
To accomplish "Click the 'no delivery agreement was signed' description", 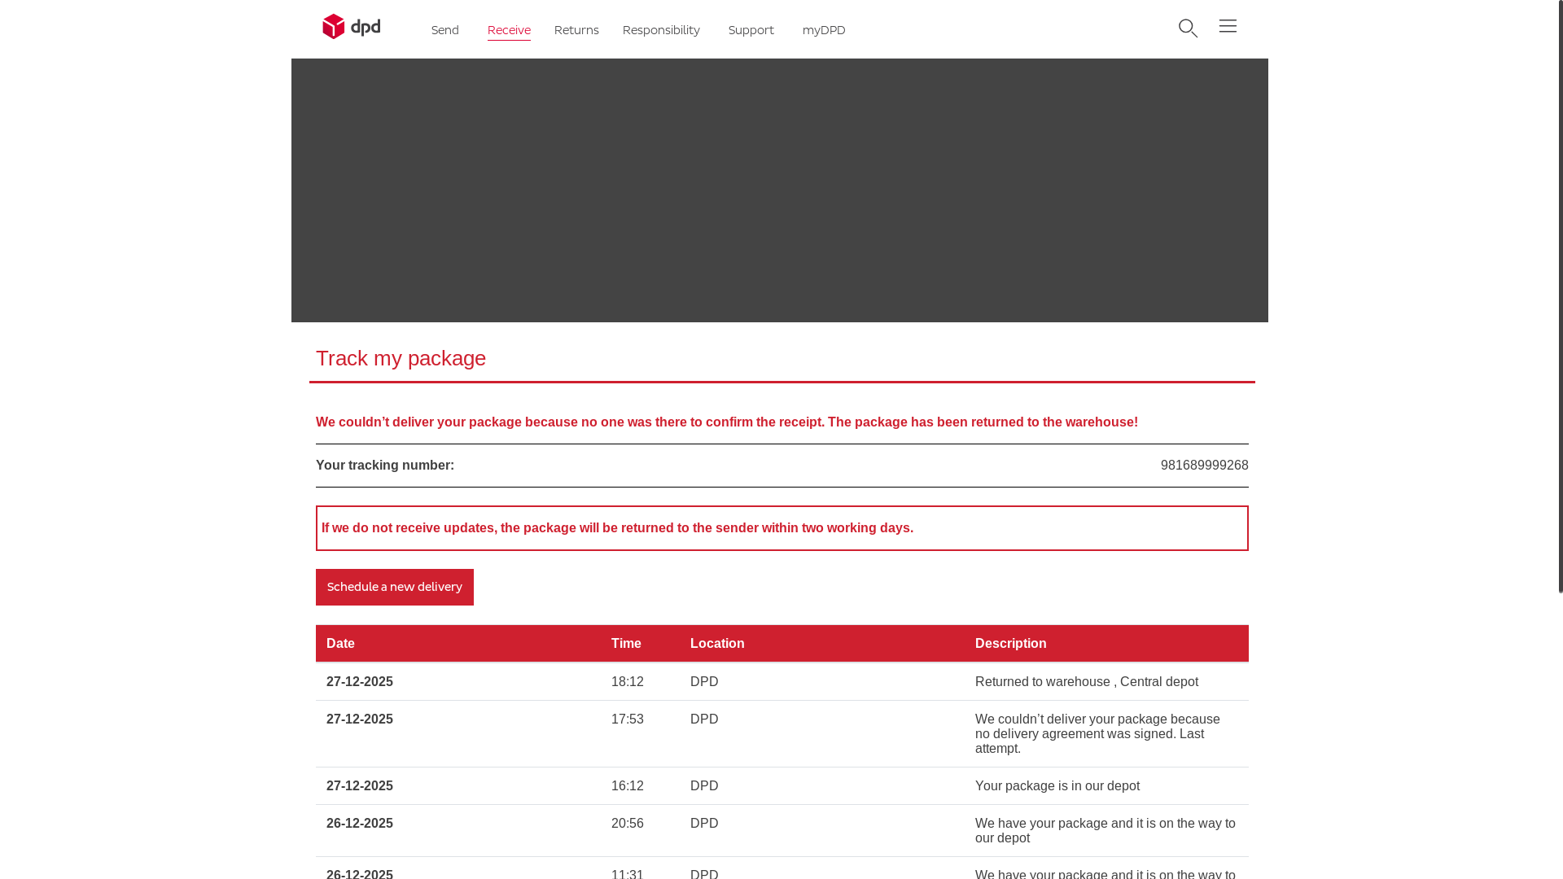I will pos(1097,734).
